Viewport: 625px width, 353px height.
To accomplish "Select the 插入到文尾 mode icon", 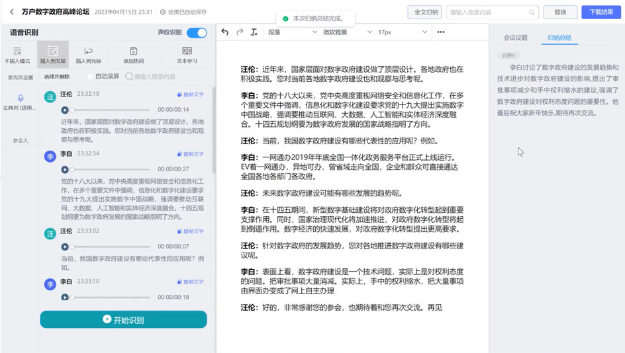I will coord(52,54).
